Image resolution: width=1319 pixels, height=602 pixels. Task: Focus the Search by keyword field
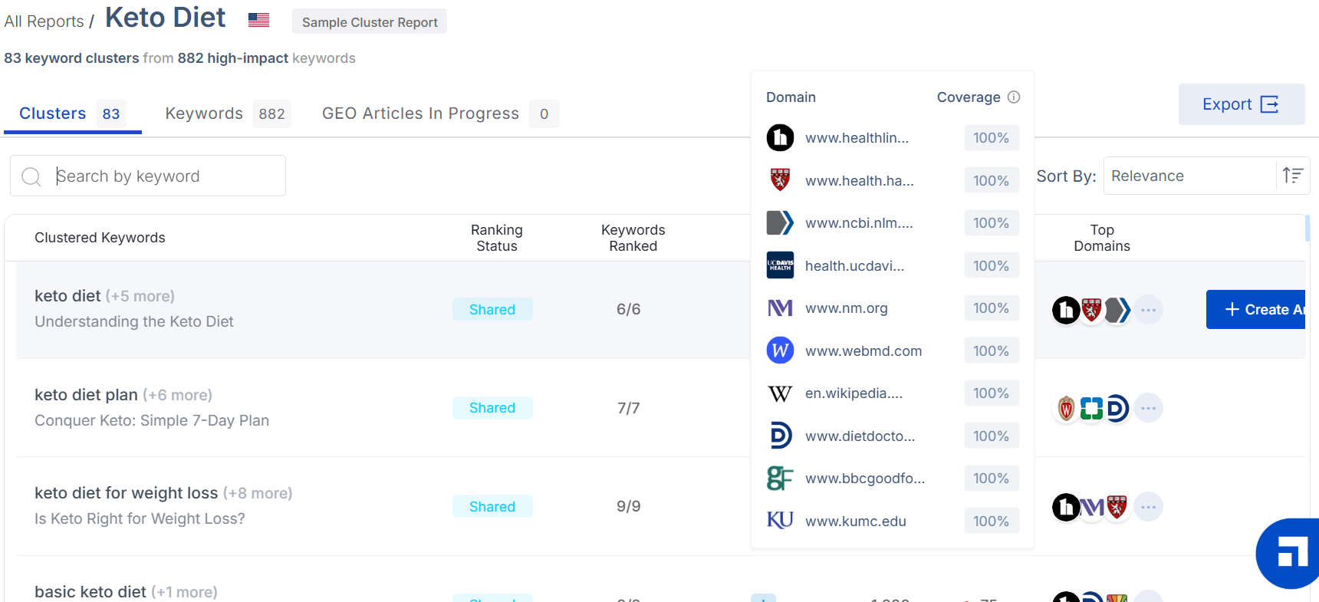[148, 176]
